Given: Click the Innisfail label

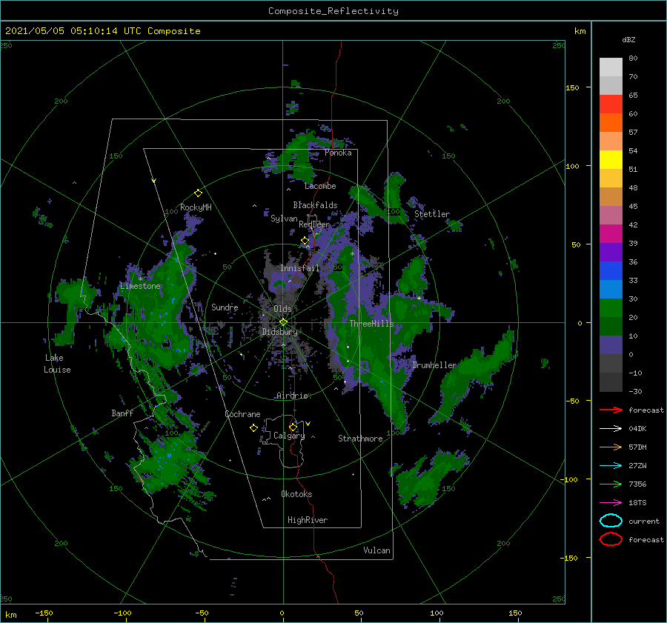Looking at the screenshot, I should click(x=299, y=268).
